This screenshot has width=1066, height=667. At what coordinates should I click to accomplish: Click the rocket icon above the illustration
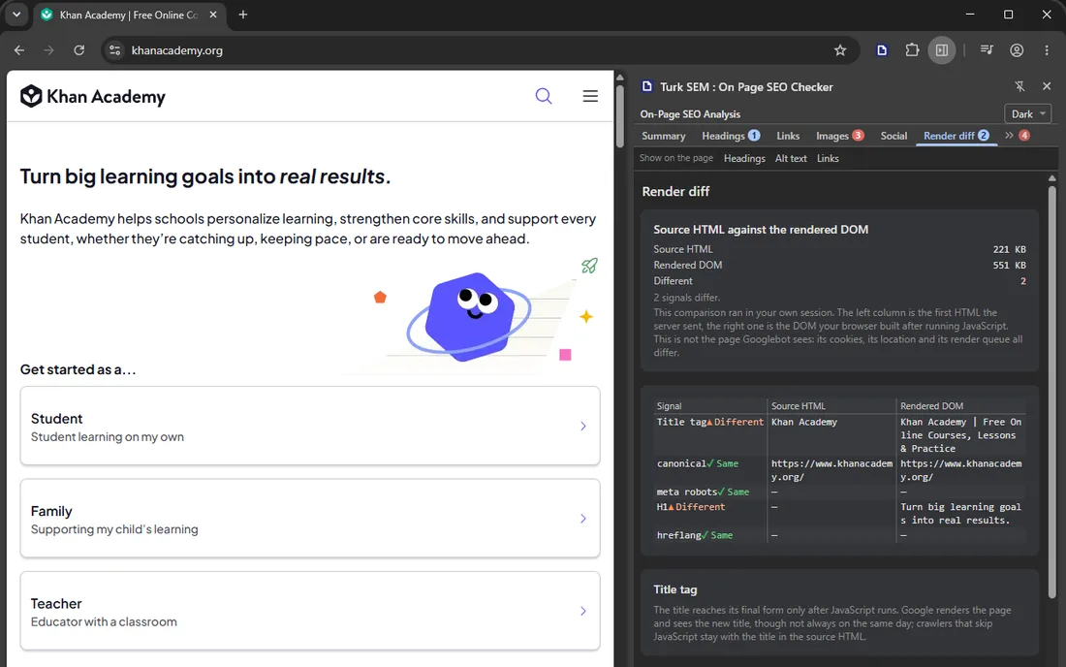tap(589, 266)
